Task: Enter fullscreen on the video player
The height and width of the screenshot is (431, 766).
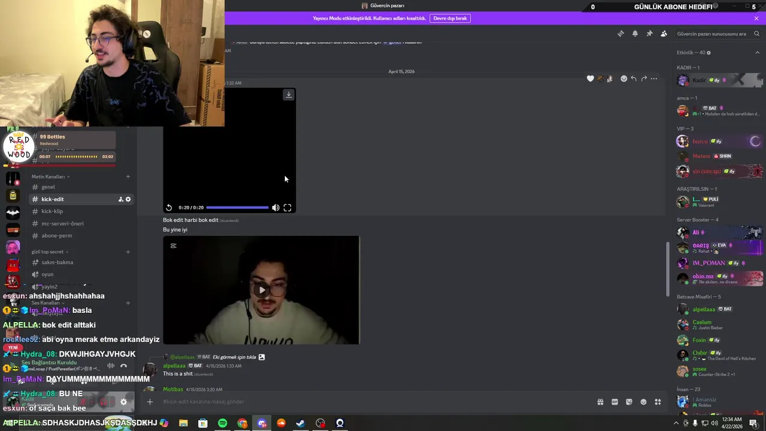Action: [287, 208]
